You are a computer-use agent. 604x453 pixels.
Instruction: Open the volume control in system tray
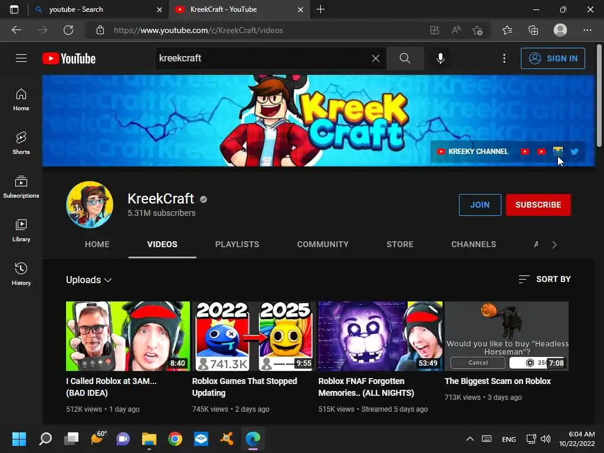click(x=546, y=439)
